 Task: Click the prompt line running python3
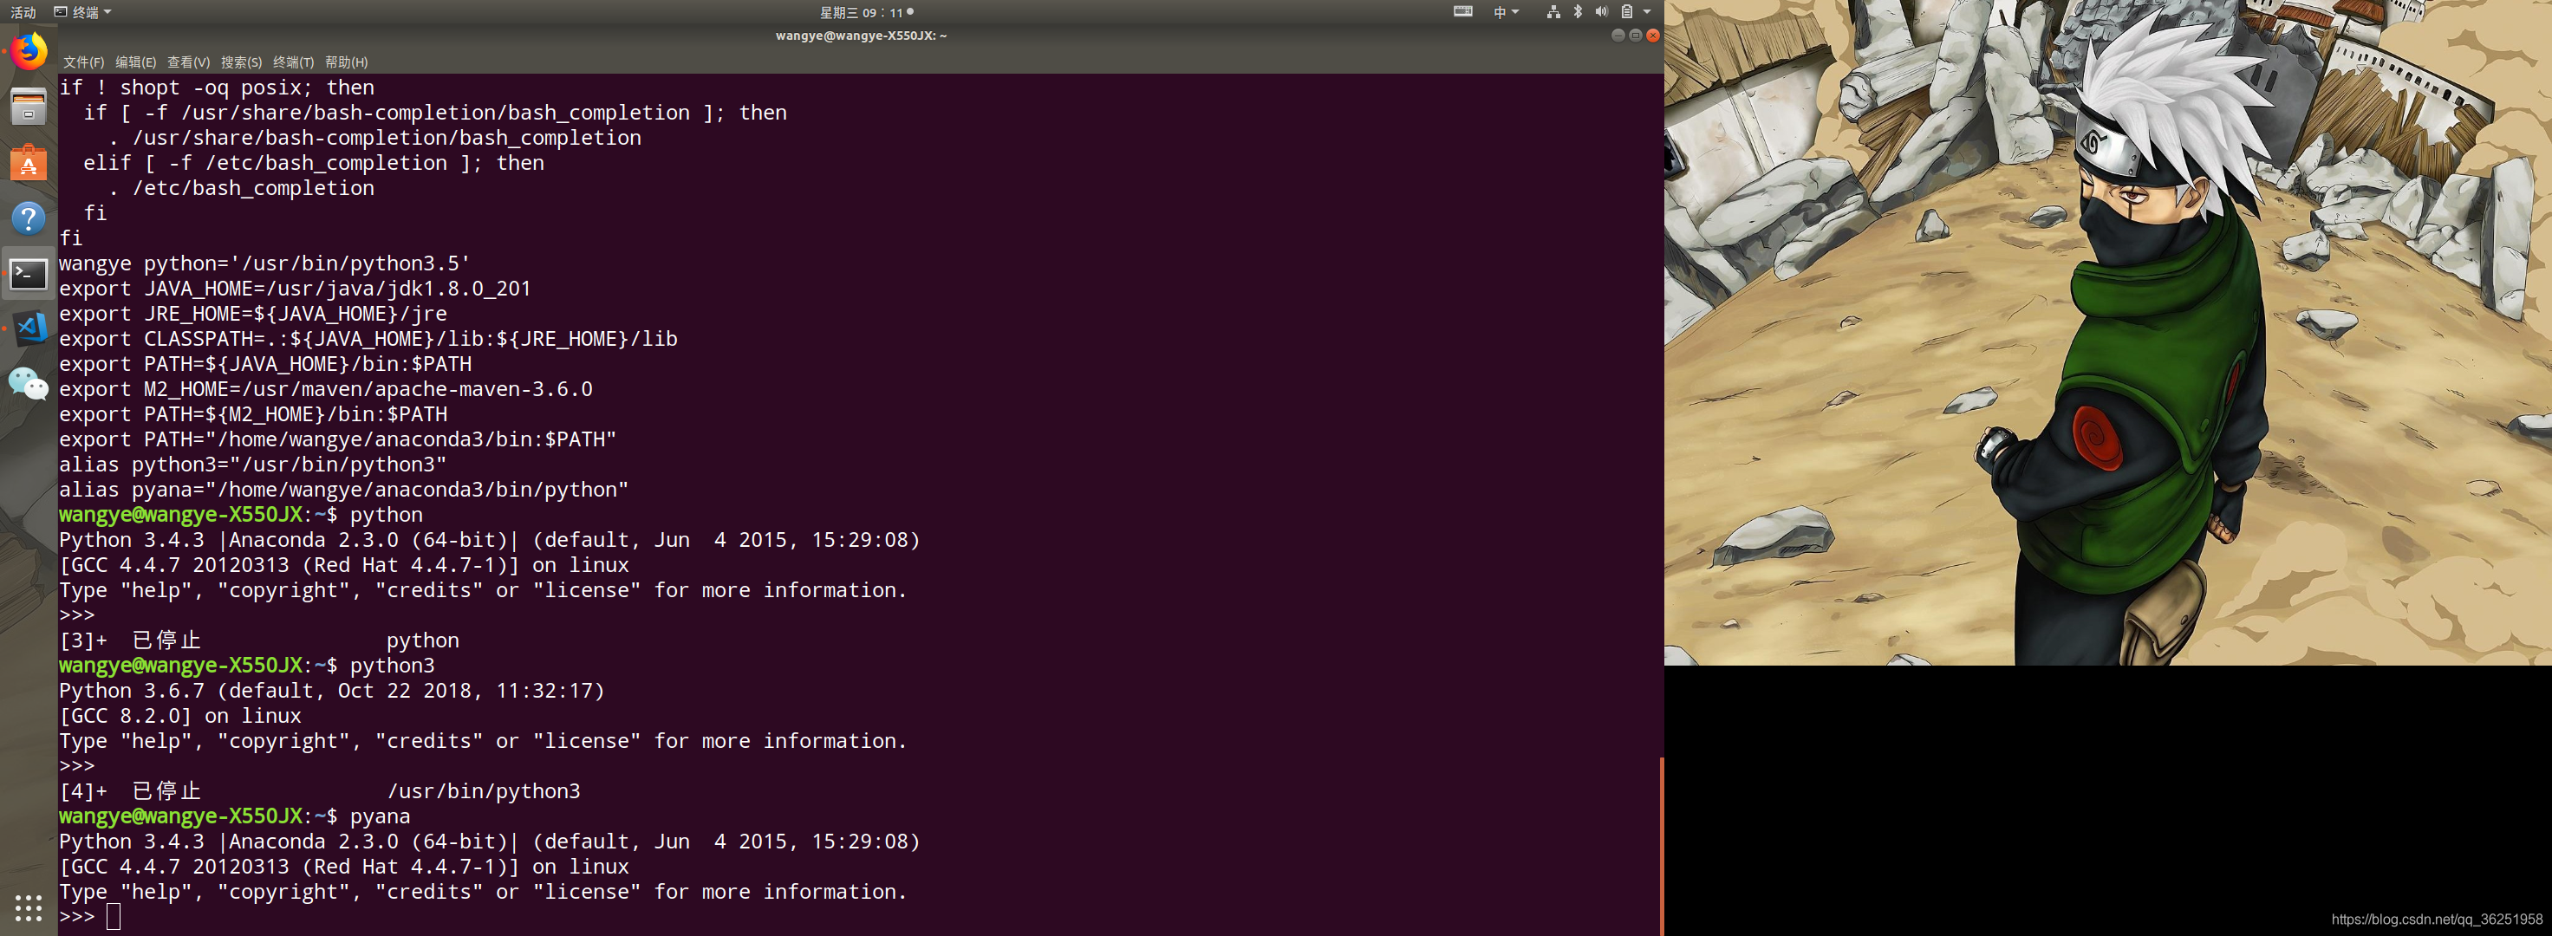247,666
